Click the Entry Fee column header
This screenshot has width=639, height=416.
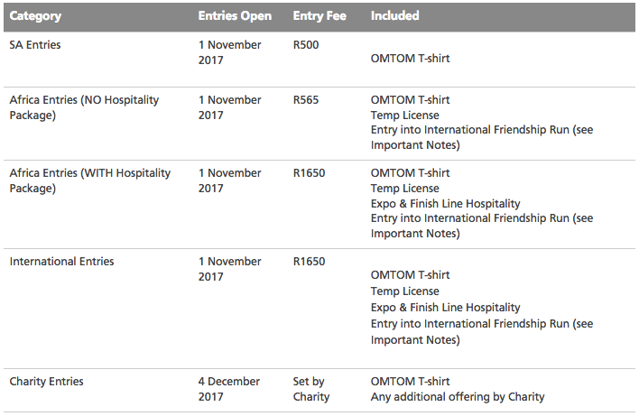point(319,15)
